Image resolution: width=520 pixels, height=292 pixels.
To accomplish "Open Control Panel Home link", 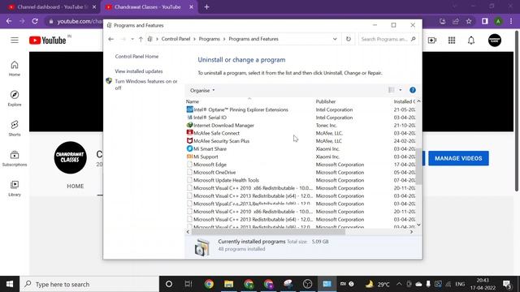I will tap(136, 57).
